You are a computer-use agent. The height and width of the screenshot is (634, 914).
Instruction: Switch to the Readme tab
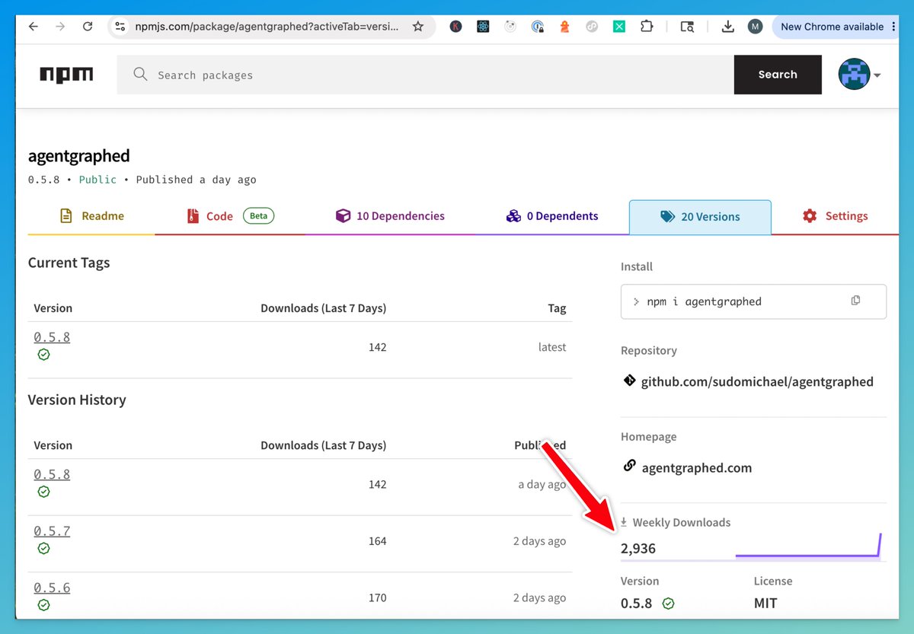coord(91,216)
